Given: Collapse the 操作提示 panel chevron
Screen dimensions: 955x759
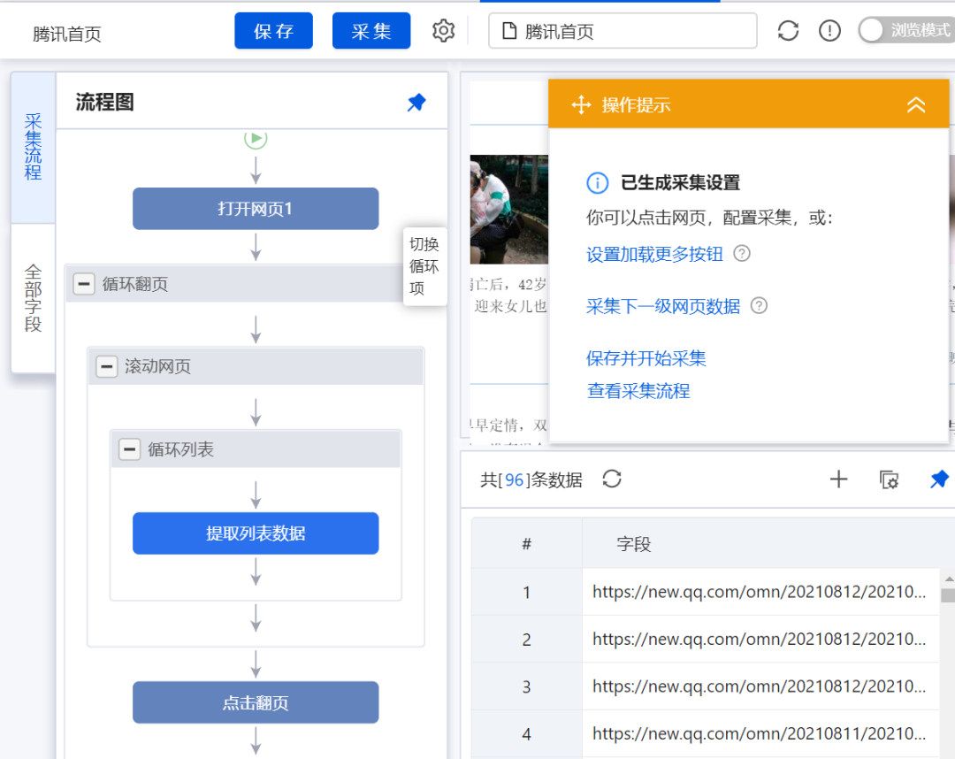Looking at the screenshot, I should [x=916, y=104].
